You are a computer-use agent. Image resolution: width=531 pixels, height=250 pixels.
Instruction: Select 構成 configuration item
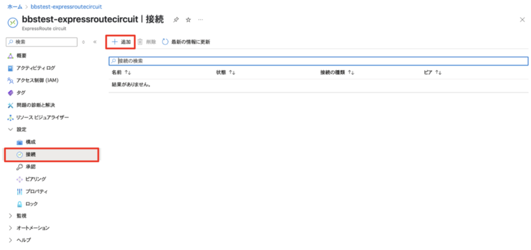coord(31,142)
